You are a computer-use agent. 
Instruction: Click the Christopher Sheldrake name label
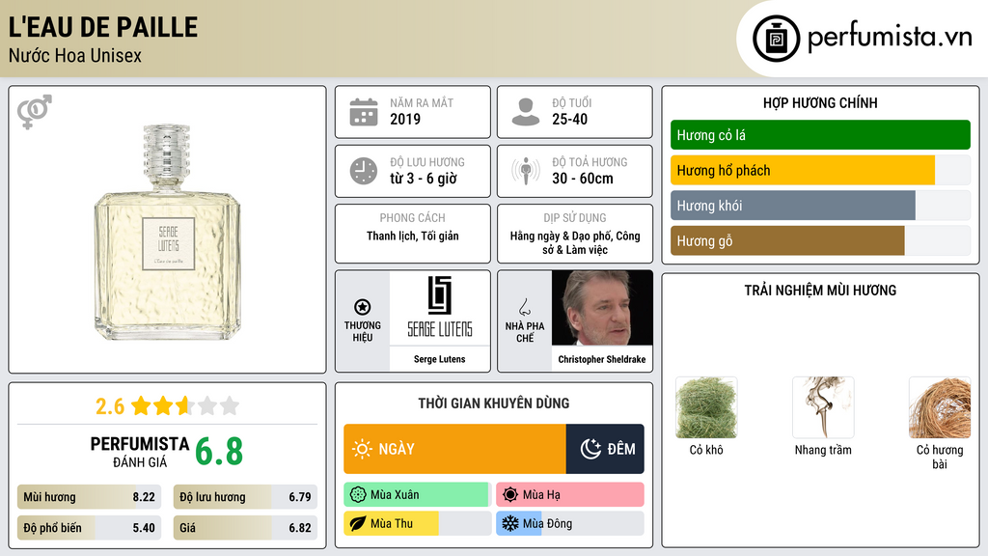(602, 359)
